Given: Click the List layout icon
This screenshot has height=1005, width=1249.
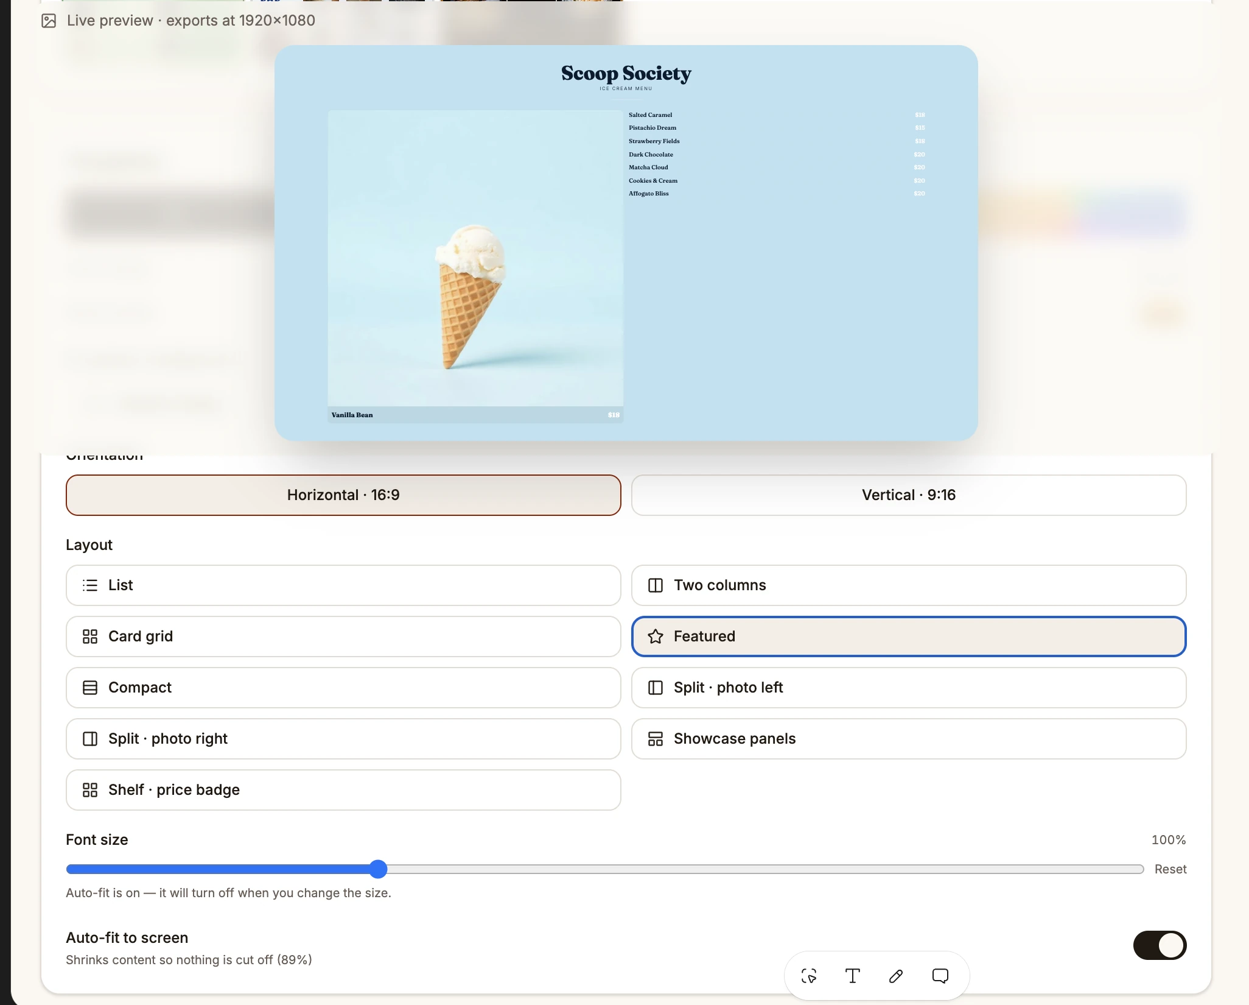Looking at the screenshot, I should (x=90, y=585).
